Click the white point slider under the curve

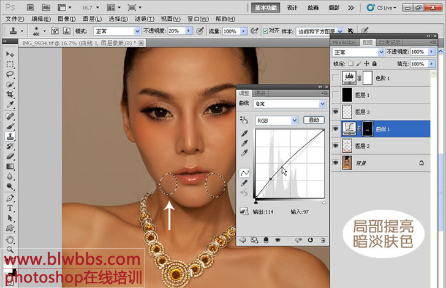click(324, 203)
